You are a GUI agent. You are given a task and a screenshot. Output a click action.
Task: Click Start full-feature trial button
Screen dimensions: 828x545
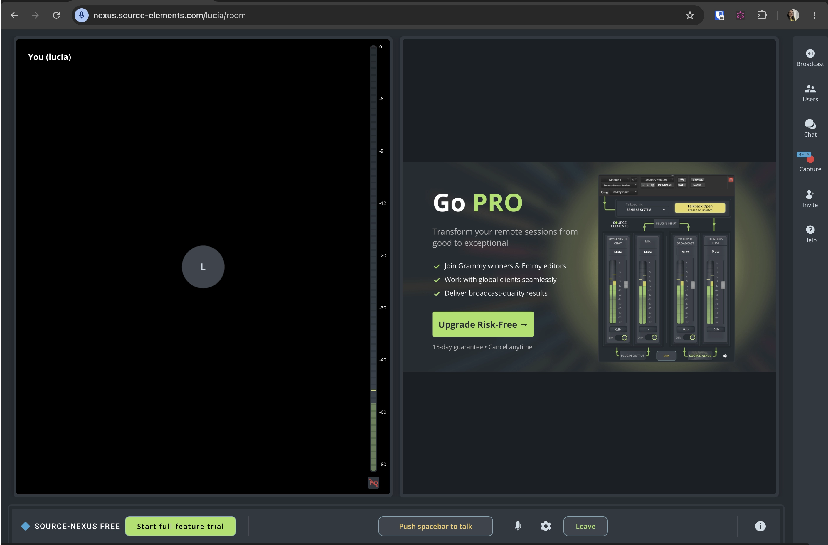[180, 526]
